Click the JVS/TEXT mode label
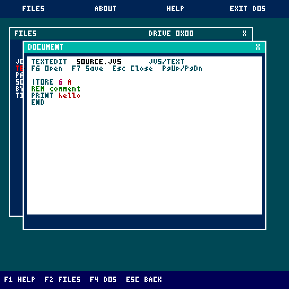The image size is (289, 289). point(166,62)
